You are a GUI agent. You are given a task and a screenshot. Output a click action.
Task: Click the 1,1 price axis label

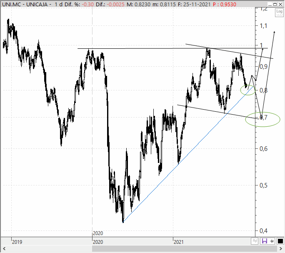pos(263,26)
